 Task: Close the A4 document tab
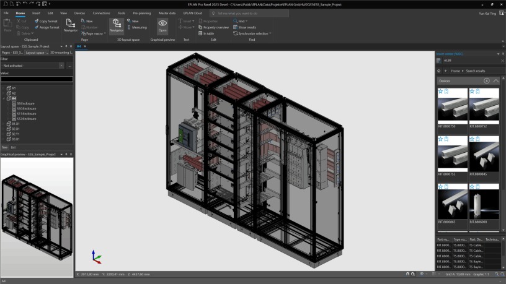coord(85,46)
